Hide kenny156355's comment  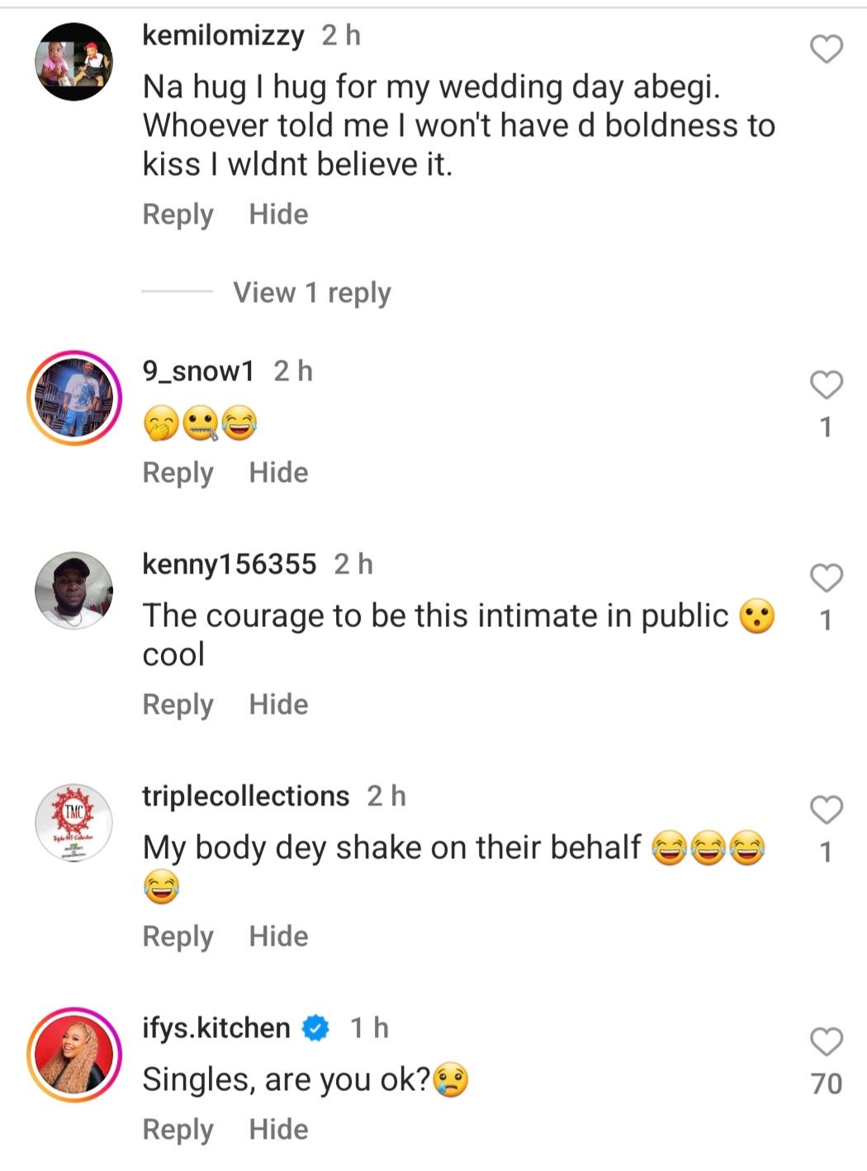278,705
